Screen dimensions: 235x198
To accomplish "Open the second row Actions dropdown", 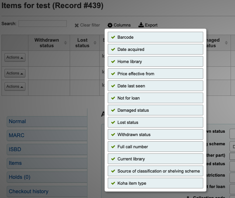I will (15, 73).
